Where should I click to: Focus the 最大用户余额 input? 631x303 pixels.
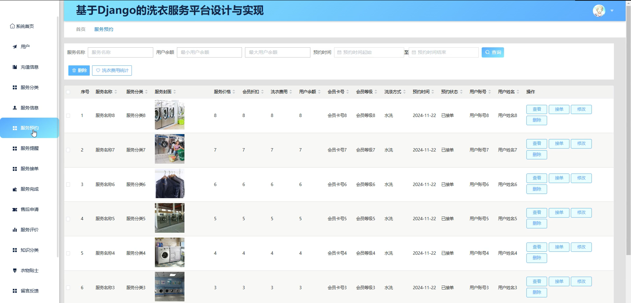click(278, 53)
